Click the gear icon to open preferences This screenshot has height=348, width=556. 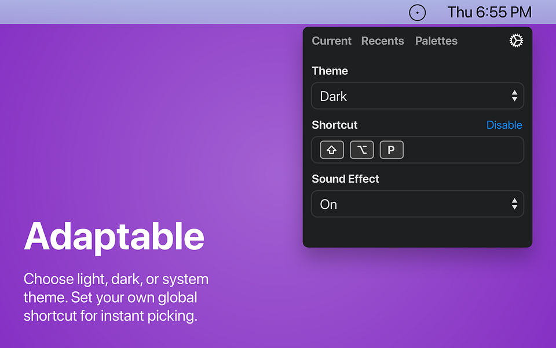515,41
